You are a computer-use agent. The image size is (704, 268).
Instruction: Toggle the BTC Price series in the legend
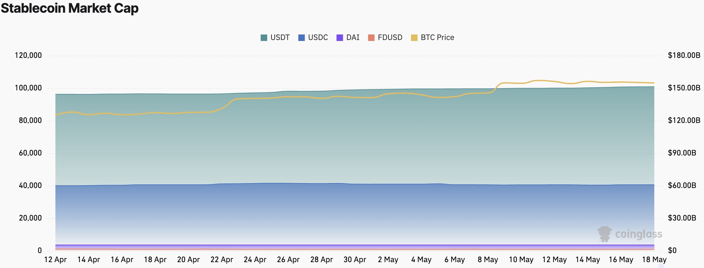click(433, 38)
